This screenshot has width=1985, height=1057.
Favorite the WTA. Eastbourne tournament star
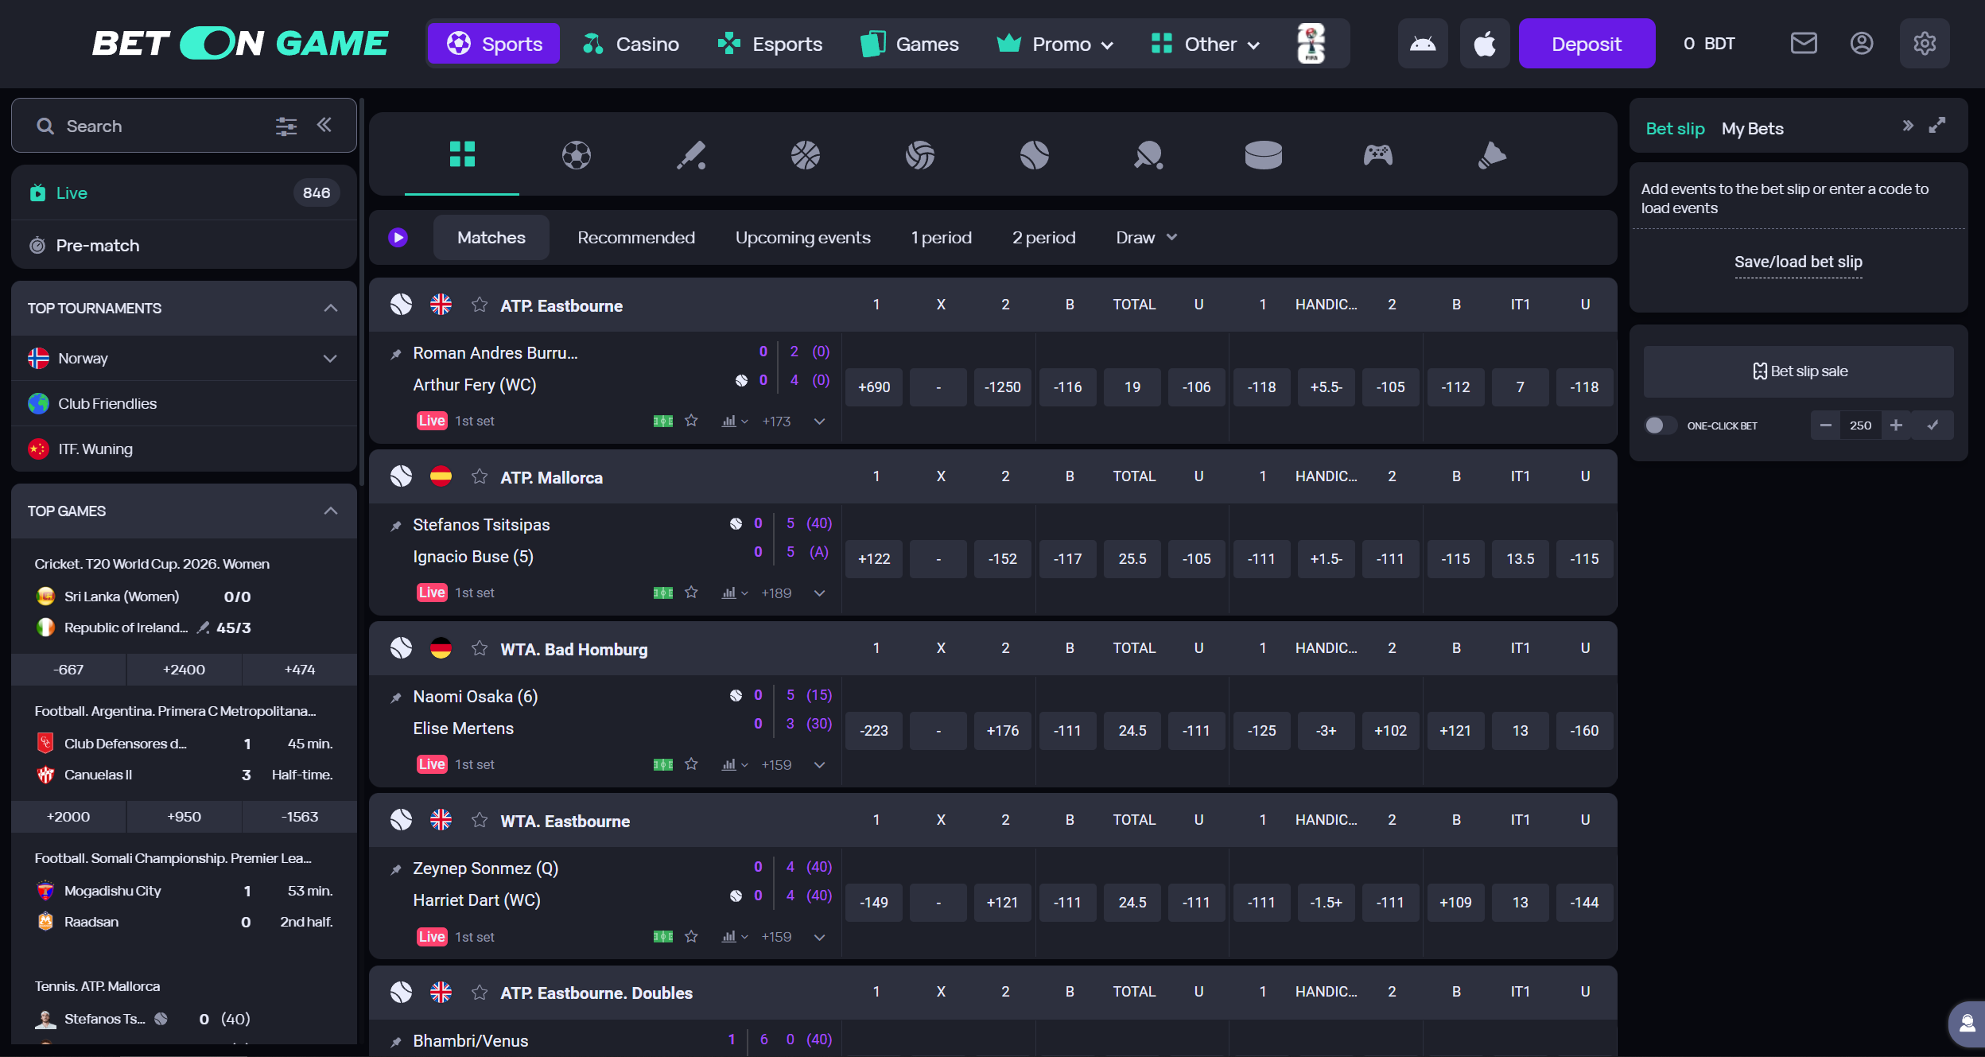pos(479,820)
